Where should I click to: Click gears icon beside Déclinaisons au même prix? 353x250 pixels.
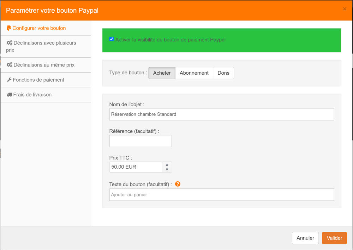pos(10,65)
